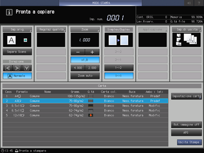Image resolution: width=204 pixels, height=153 pixels.
Task: Open the Imp.di uscita settings menu
Action: tap(187, 30)
